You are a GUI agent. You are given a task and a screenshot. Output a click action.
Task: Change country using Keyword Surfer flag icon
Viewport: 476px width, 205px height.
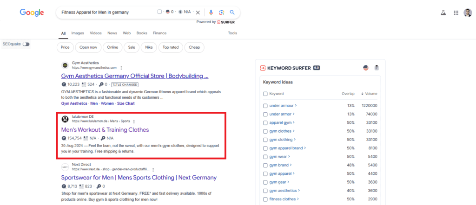(365, 68)
